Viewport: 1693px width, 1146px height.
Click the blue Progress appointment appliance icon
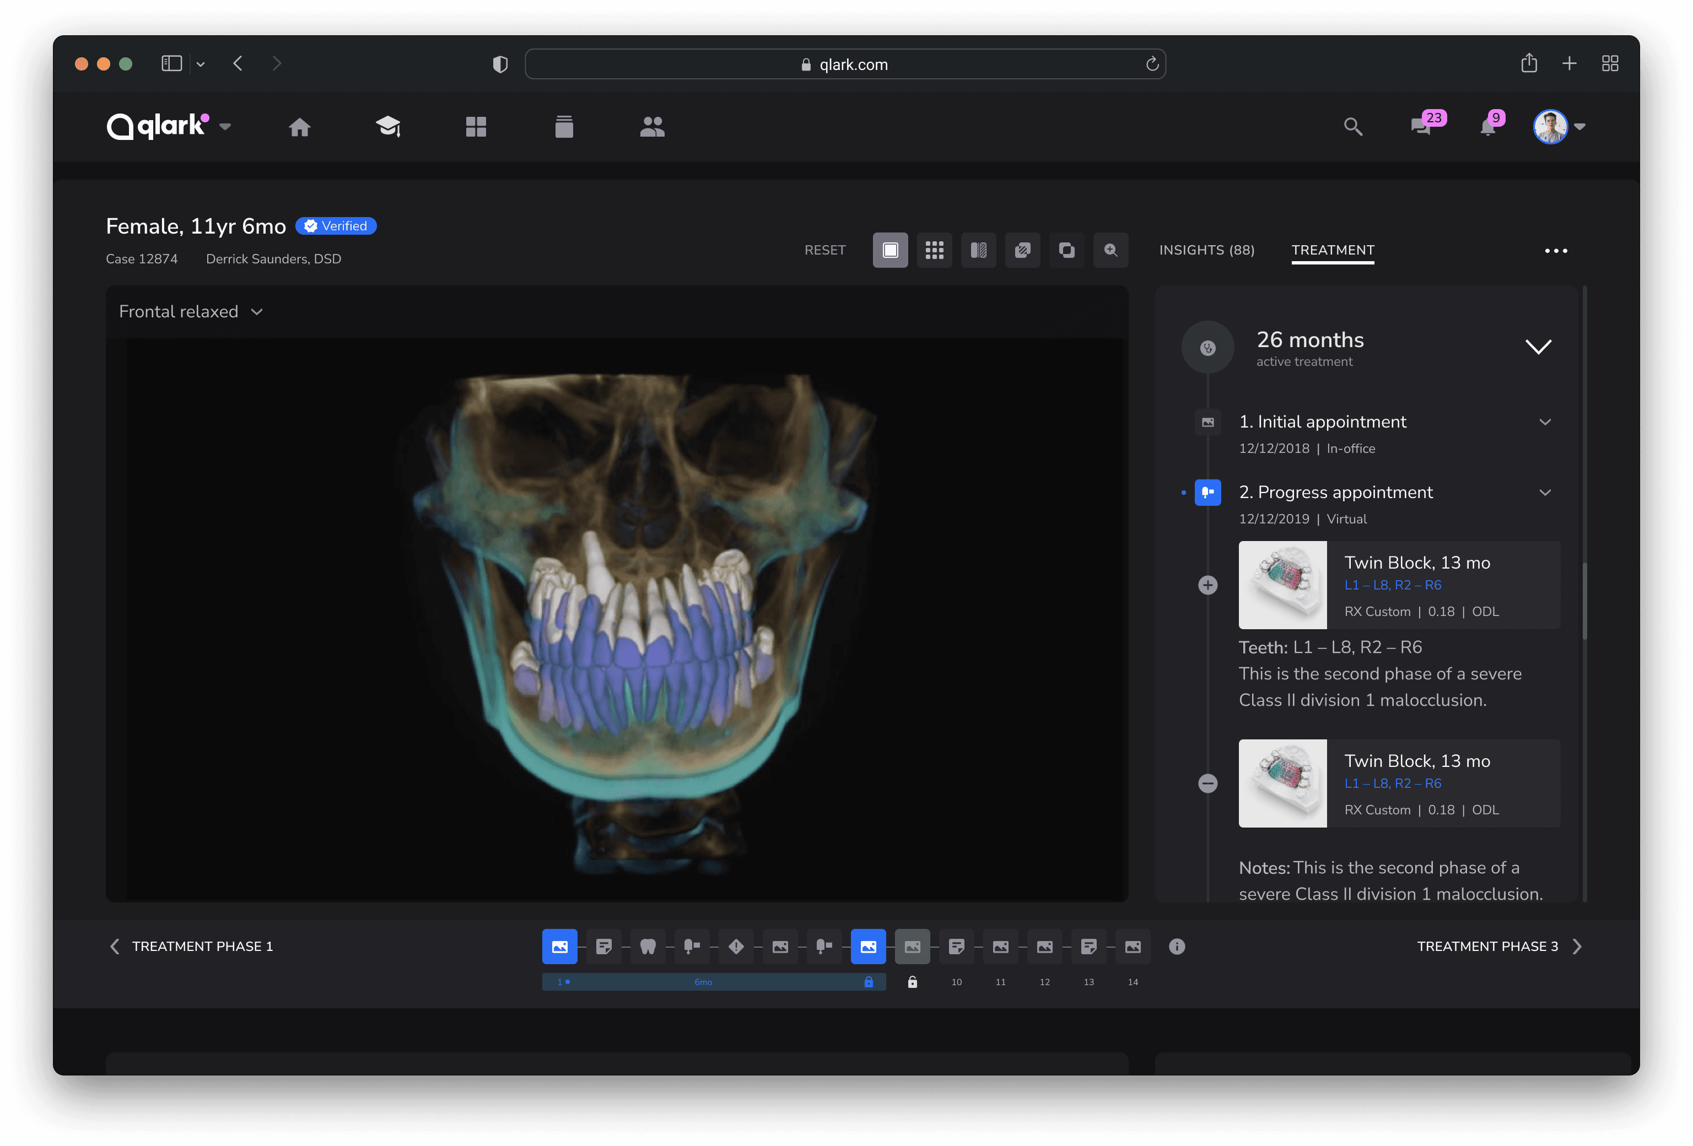tap(1208, 492)
